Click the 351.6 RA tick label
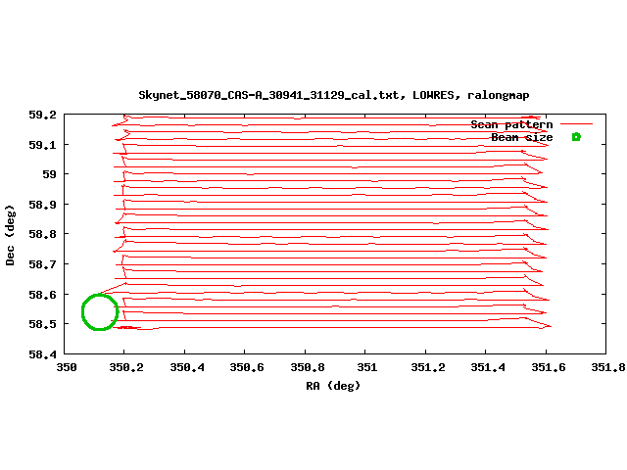627x470 pixels. pos(549,367)
